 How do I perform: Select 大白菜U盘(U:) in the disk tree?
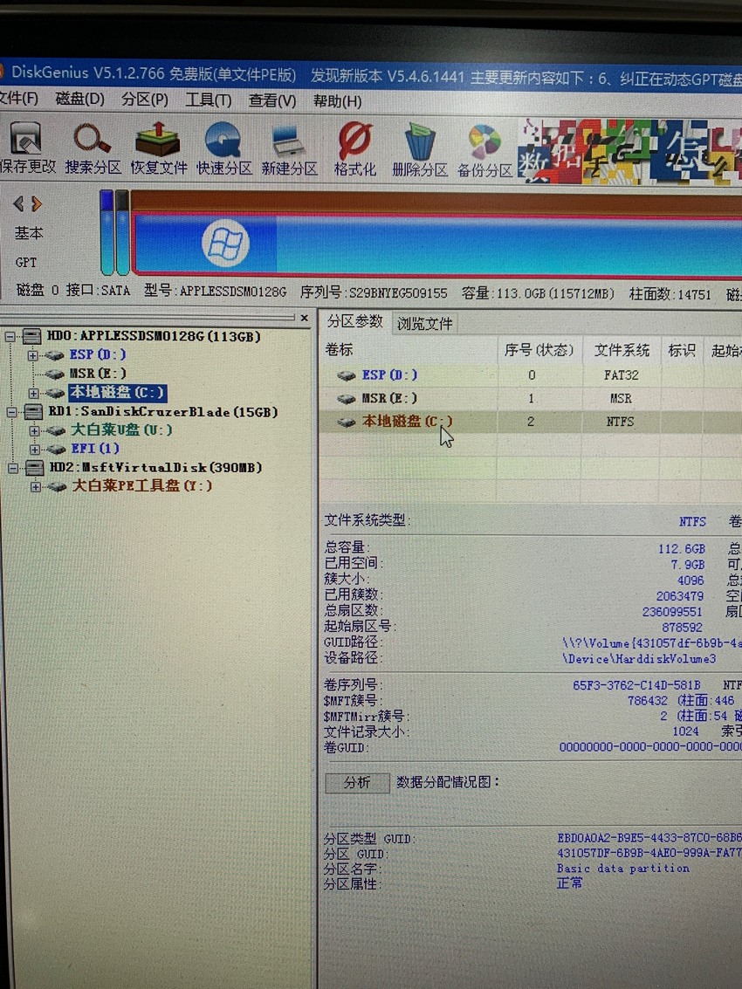coord(121,430)
